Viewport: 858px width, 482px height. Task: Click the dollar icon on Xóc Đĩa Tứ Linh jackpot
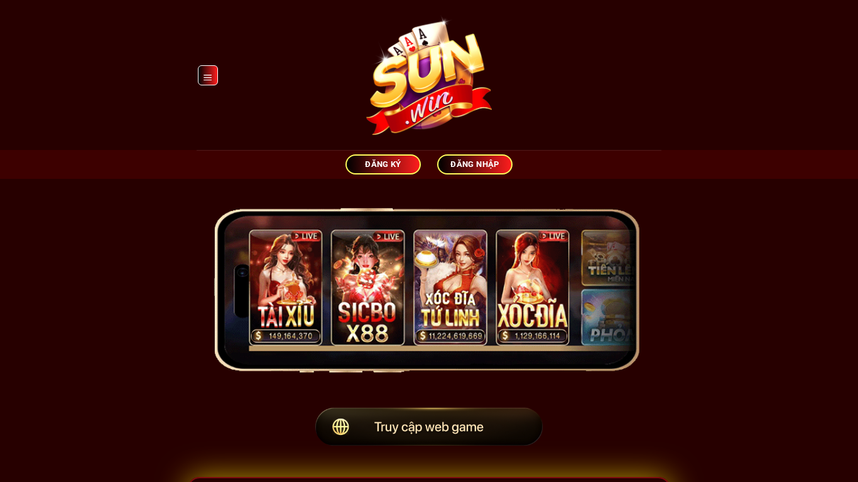point(422,336)
